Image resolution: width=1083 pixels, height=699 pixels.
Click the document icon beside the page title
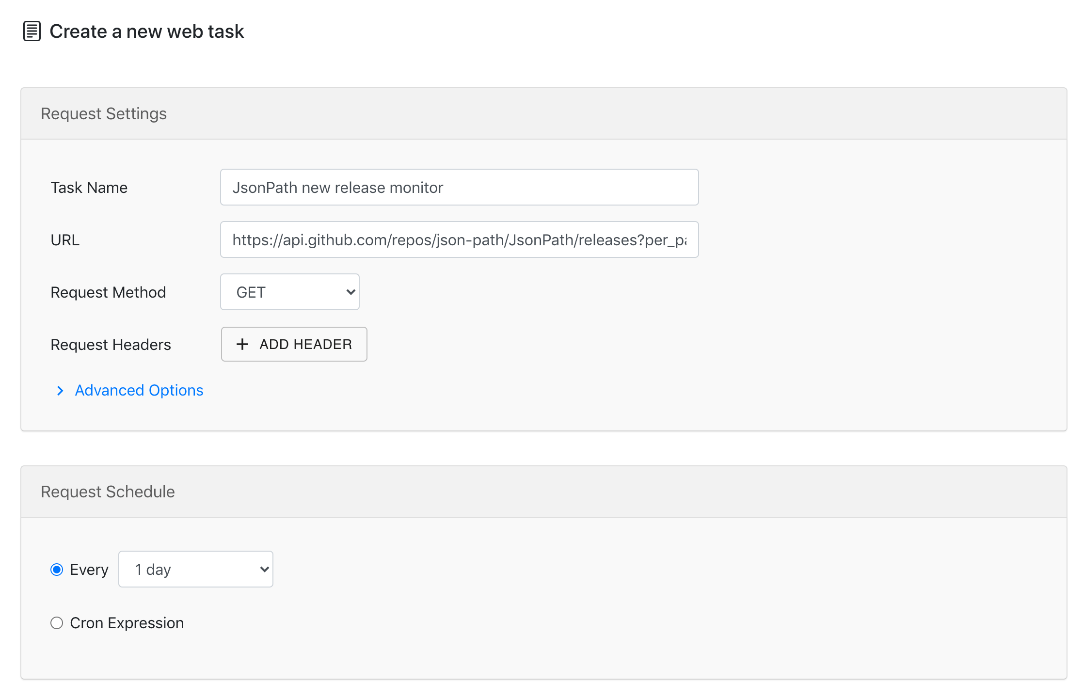pos(32,31)
